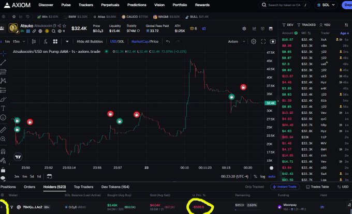
Task: Switch the chart currency to SOL
Action: [x=121, y=41]
